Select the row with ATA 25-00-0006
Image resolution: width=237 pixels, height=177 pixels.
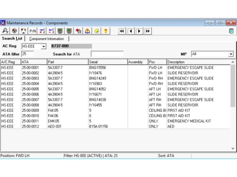click(x=115, y=94)
